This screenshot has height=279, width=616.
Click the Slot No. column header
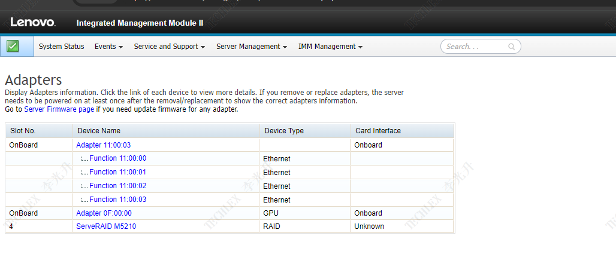(x=39, y=130)
